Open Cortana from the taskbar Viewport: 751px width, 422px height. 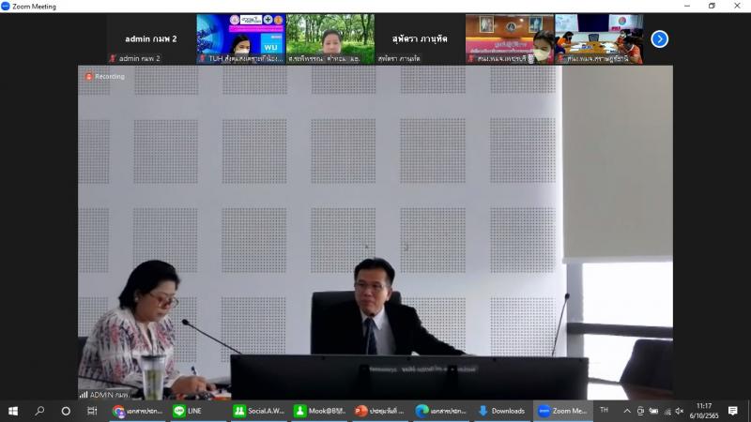point(66,411)
